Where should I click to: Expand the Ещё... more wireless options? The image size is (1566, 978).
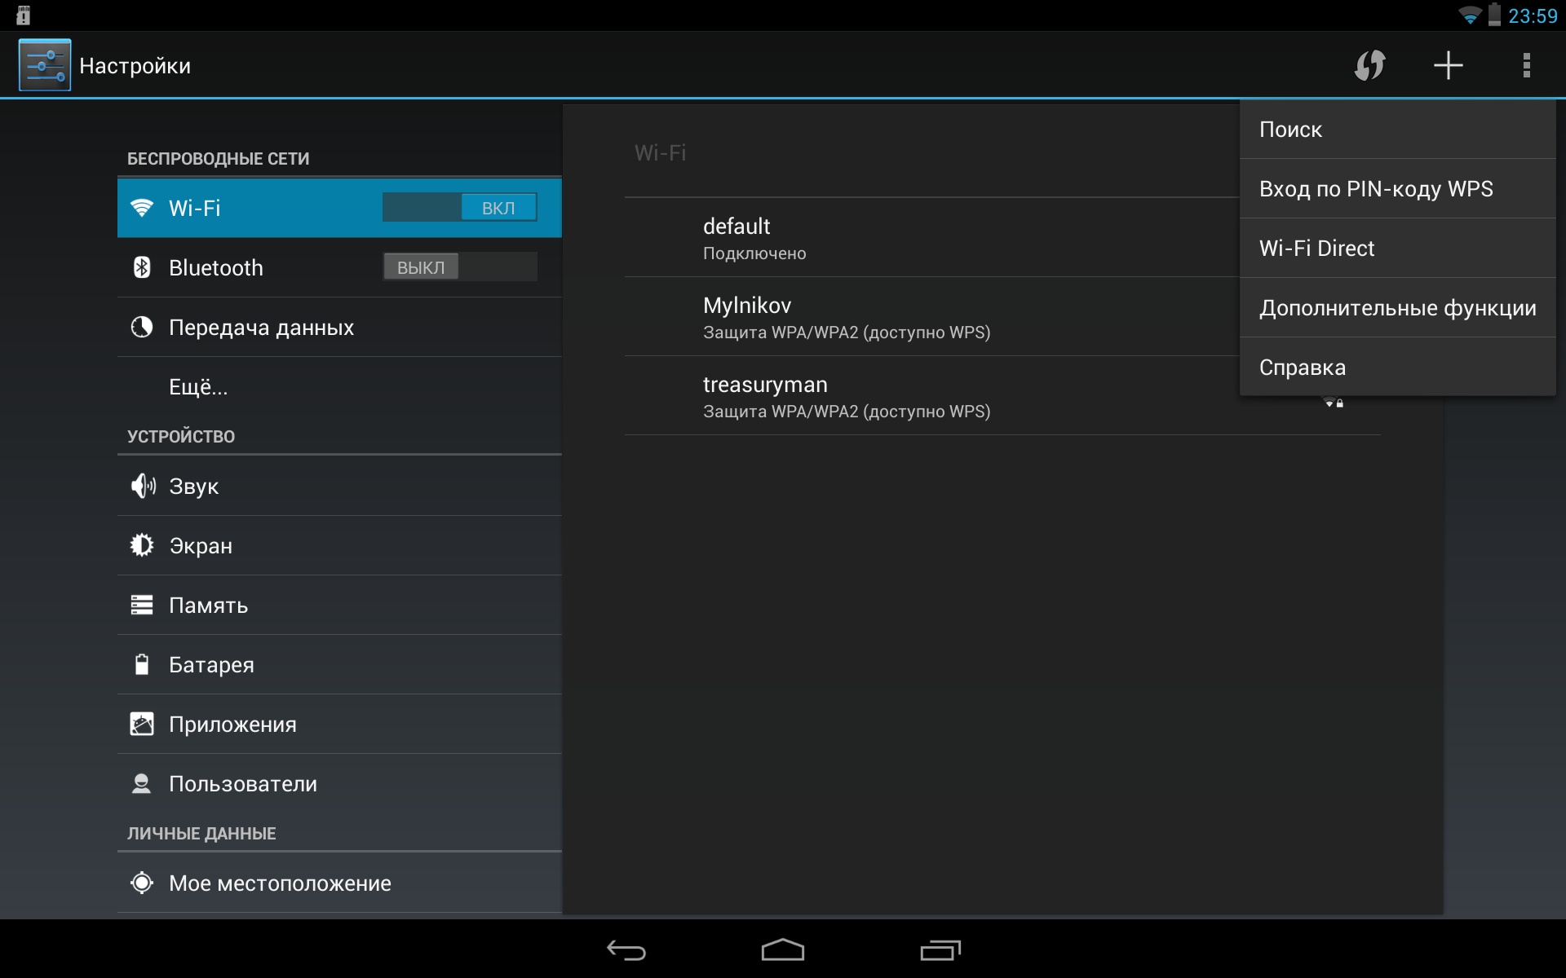point(198,387)
